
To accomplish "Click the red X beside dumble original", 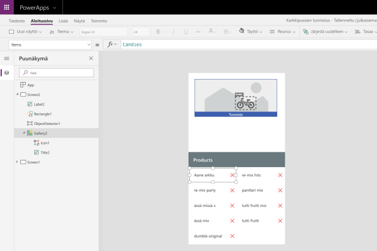I will point(232,236).
